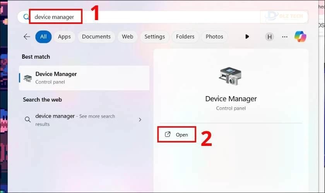The width and height of the screenshot is (325, 193).
Task: Switch to the Settings filter tab
Action: (155, 37)
